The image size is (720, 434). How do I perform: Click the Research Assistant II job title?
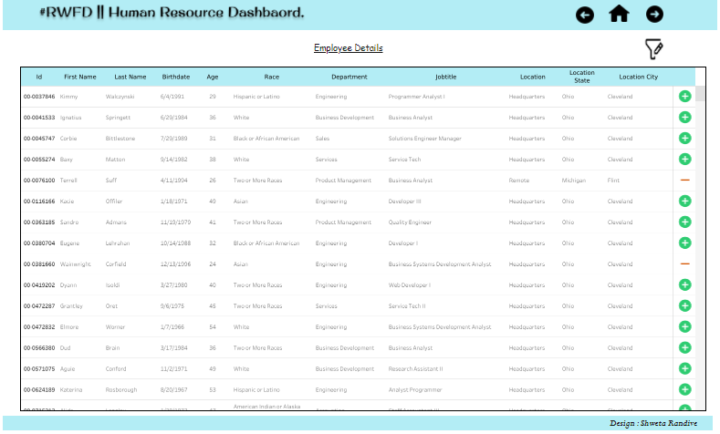coord(415,369)
